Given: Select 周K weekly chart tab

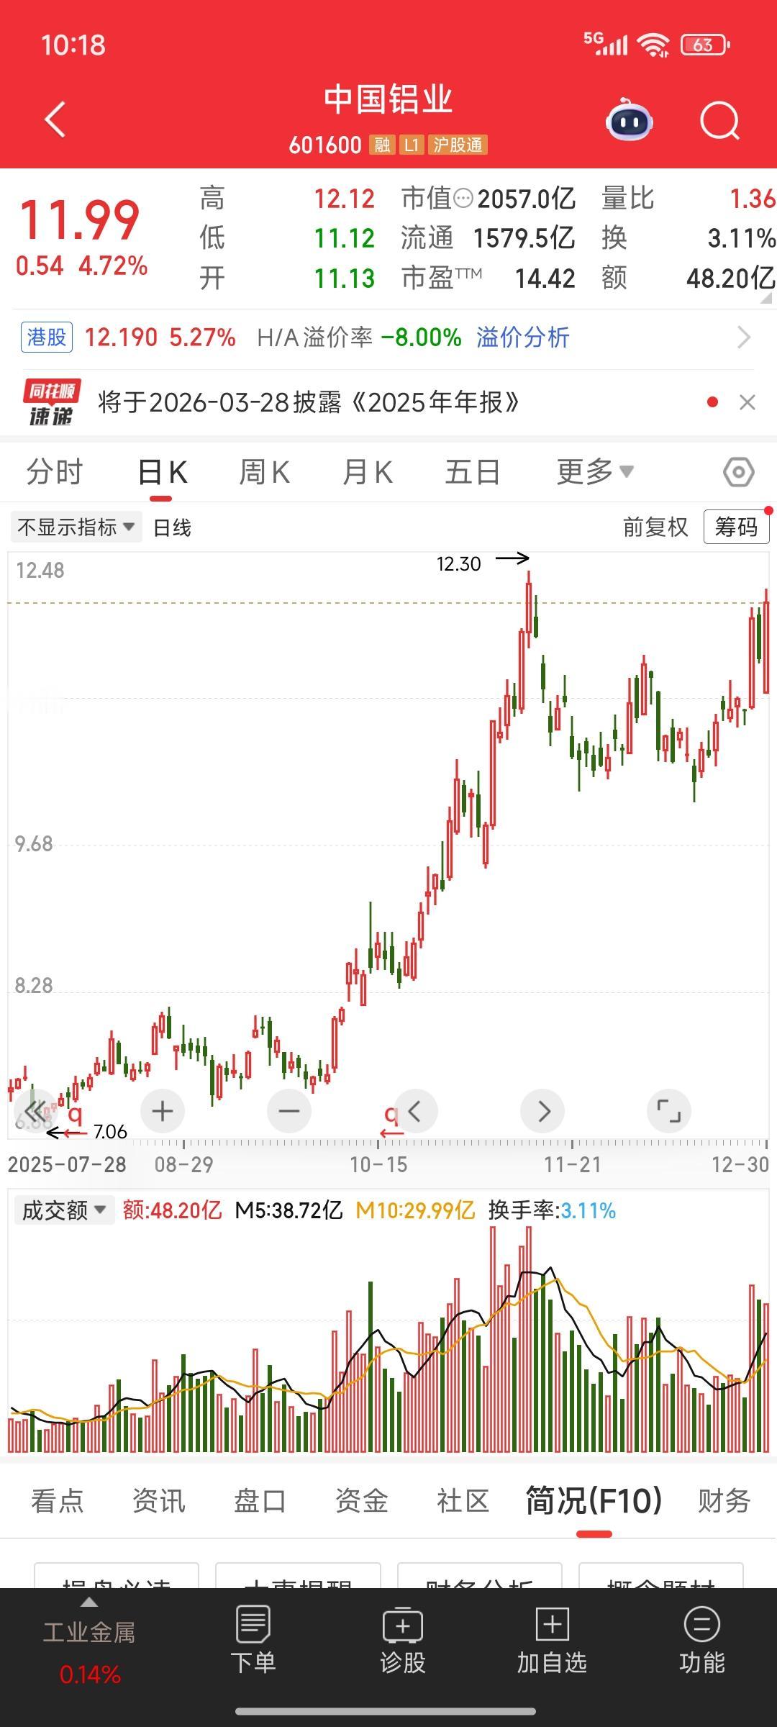Looking at the screenshot, I should [264, 473].
